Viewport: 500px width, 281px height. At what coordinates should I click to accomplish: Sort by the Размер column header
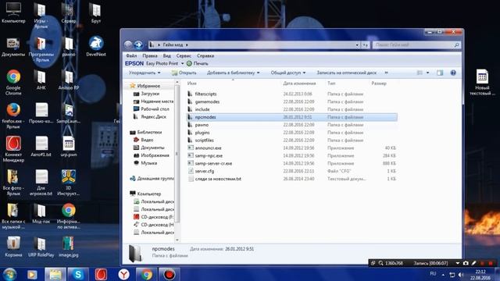[379, 84]
